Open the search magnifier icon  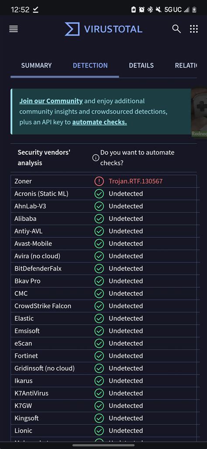point(176,29)
